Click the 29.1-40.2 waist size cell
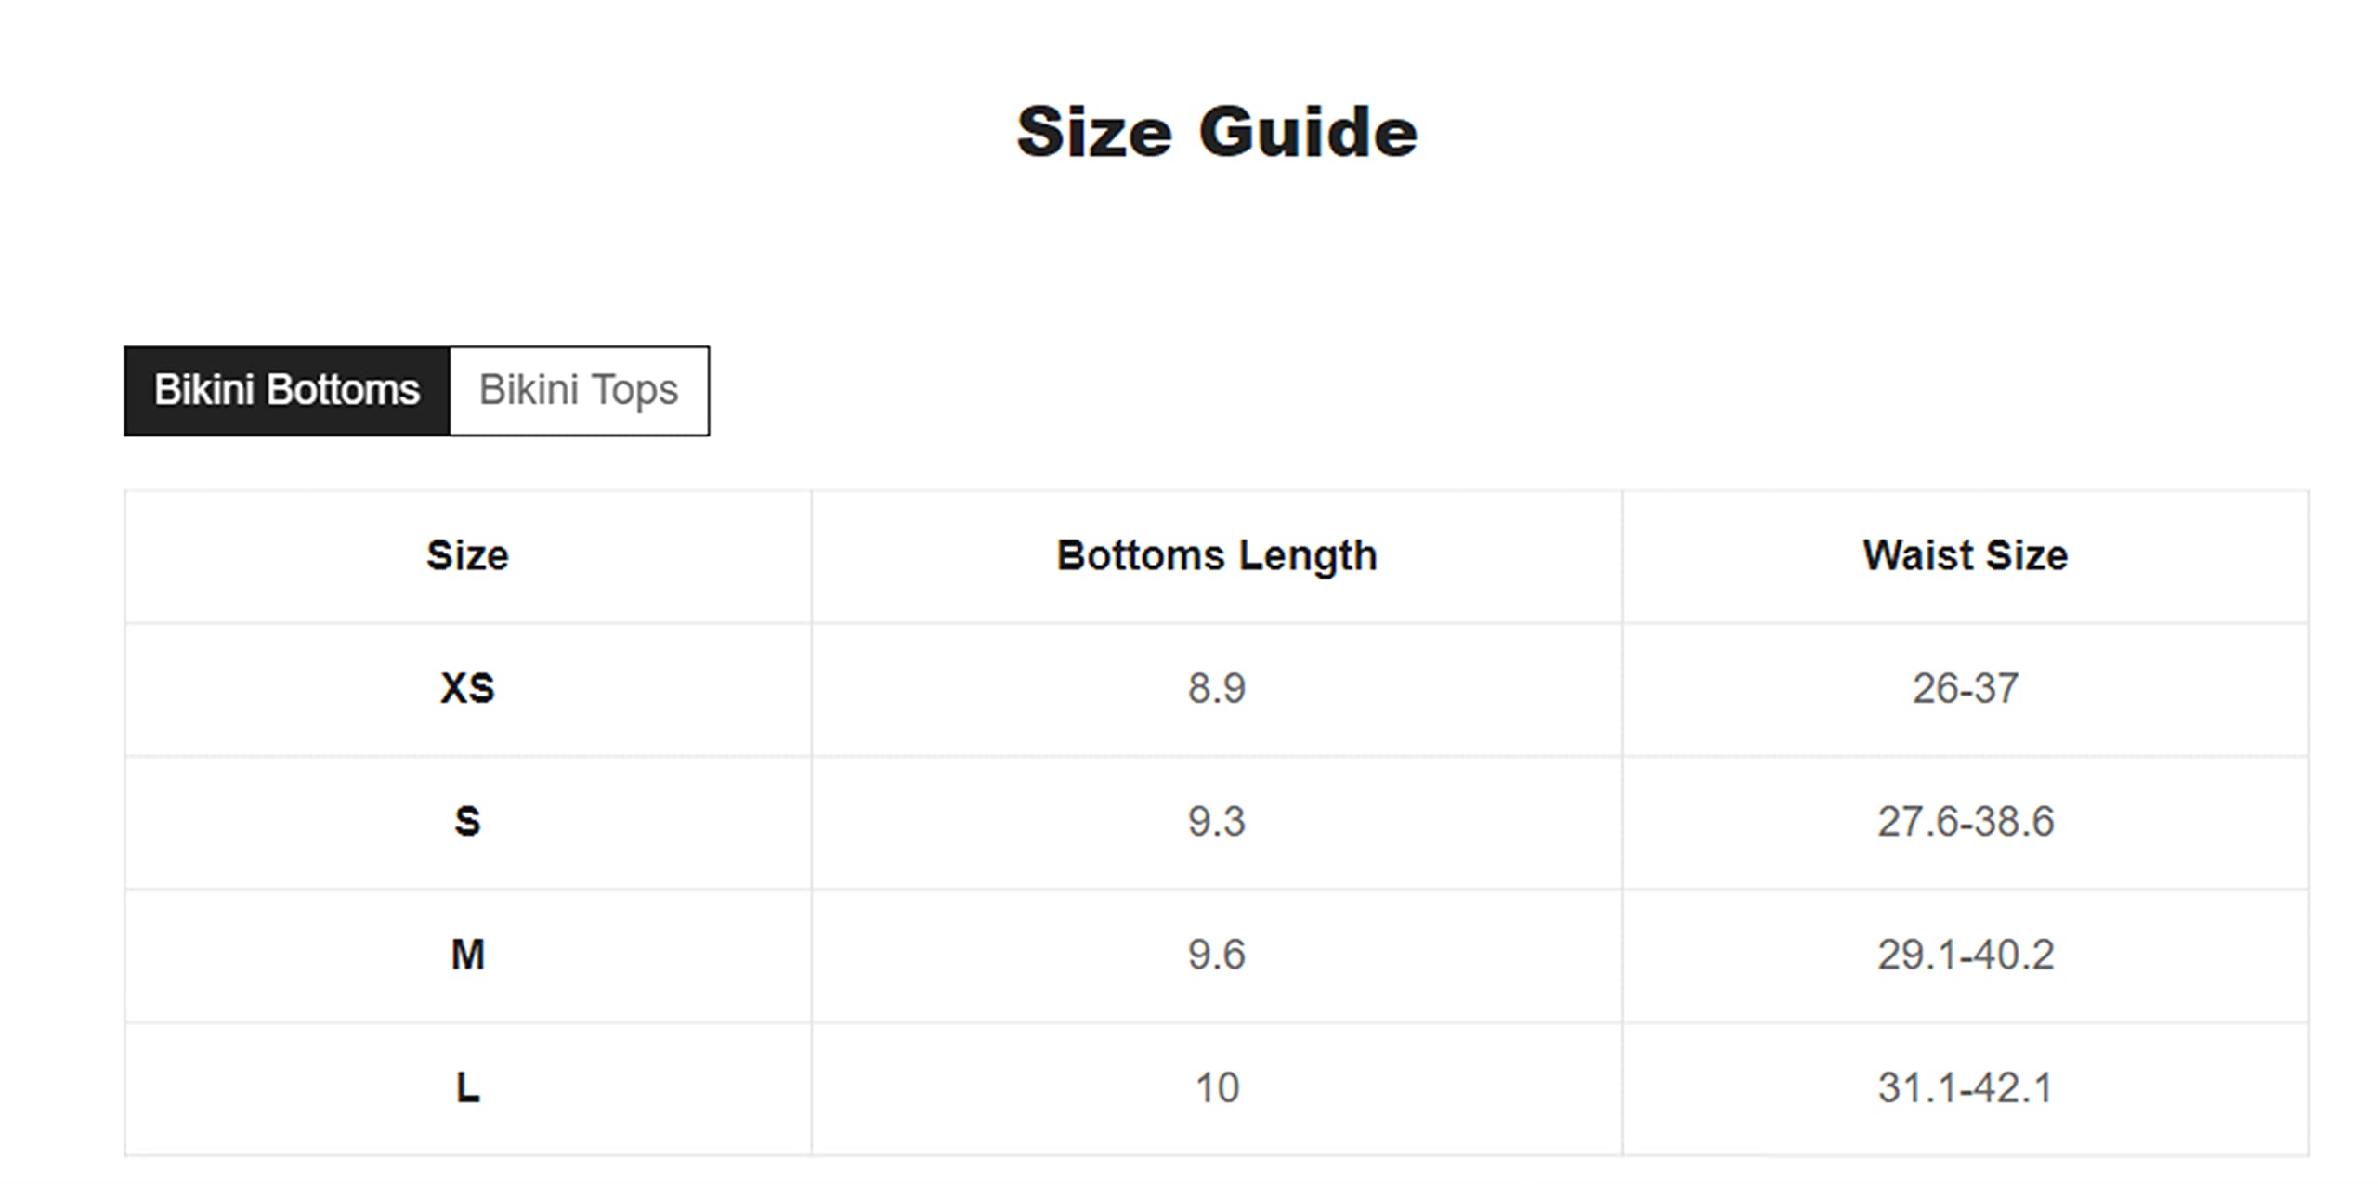Viewport: 2378px width, 1184px height. pyautogui.click(x=1966, y=956)
